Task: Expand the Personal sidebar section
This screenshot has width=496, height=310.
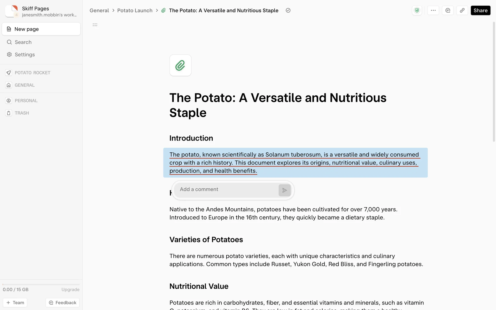Action: click(26, 100)
